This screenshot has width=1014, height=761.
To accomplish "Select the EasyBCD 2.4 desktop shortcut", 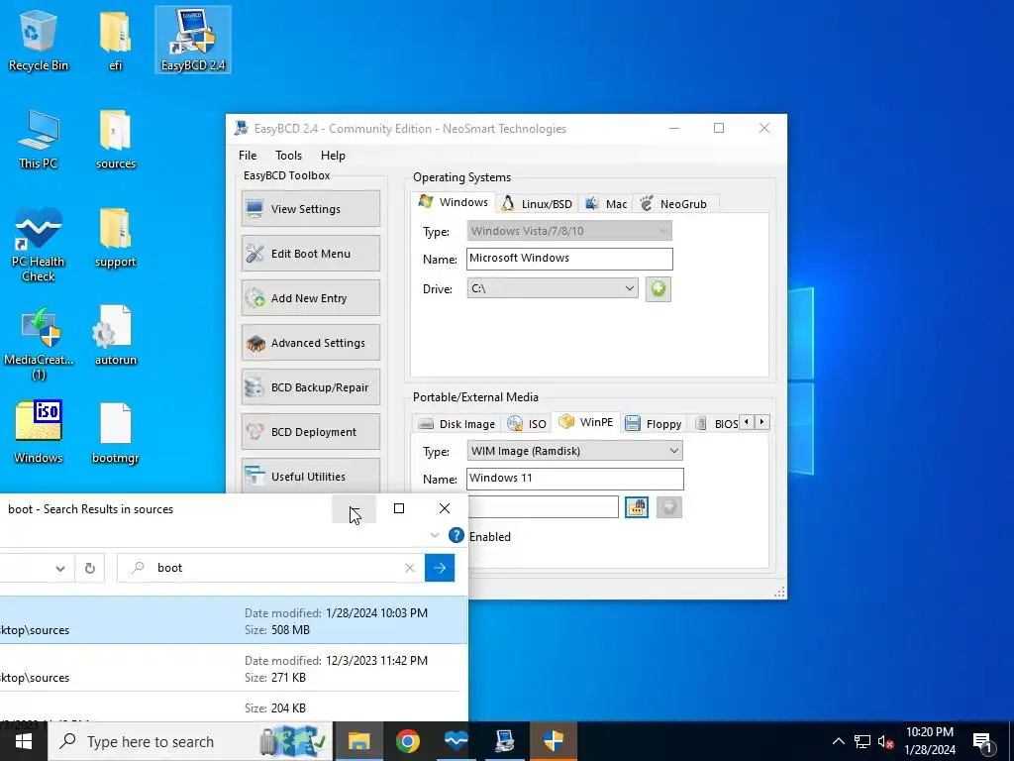I will click(x=193, y=40).
